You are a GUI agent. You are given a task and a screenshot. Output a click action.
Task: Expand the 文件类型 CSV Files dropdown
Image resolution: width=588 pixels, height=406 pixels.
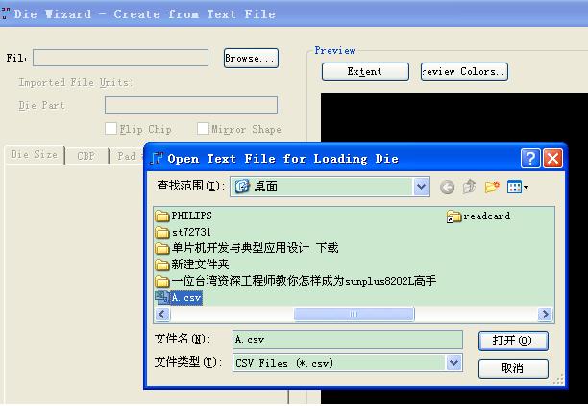[x=453, y=363]
